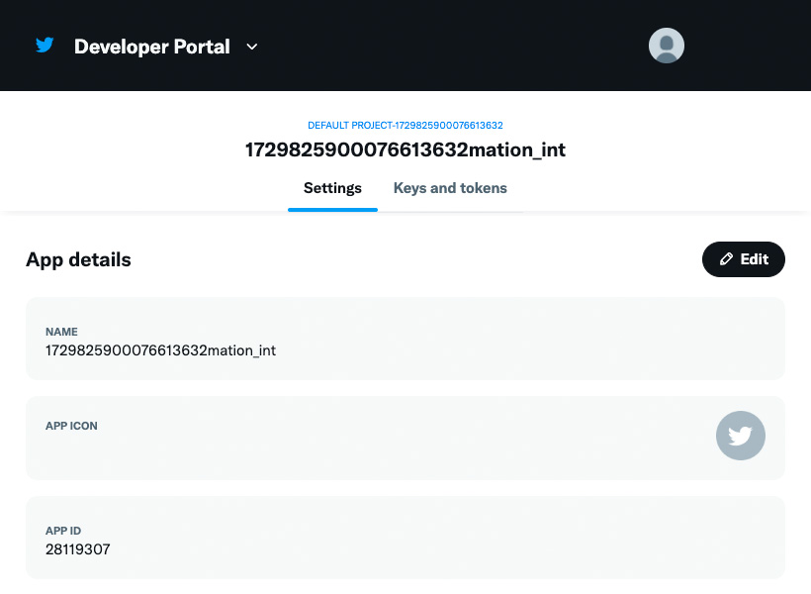Screen dimensions: 811x594
Task: Click the Twitter bird logo in header
Action: click(45, 46)
